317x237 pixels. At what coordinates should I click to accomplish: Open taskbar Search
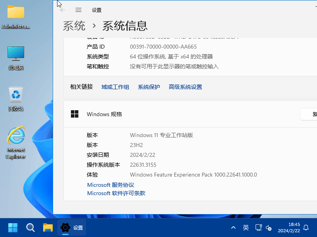click(31, 228)
